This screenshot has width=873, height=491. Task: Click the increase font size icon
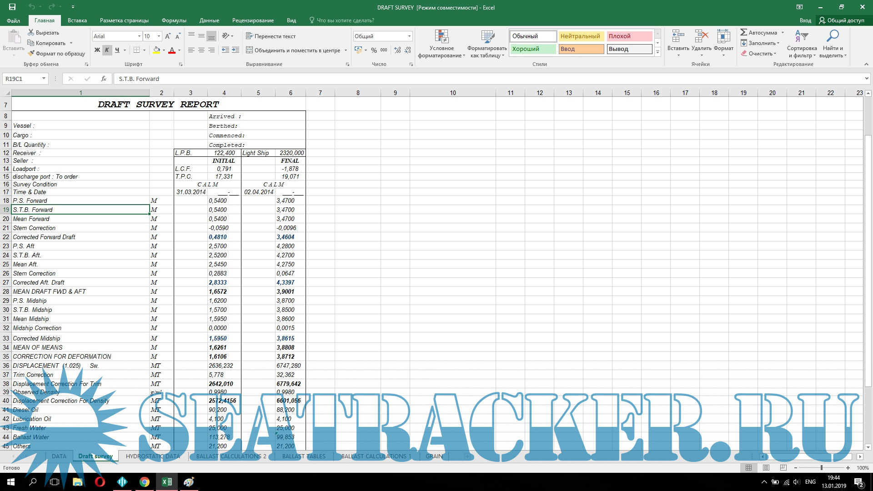168,36
